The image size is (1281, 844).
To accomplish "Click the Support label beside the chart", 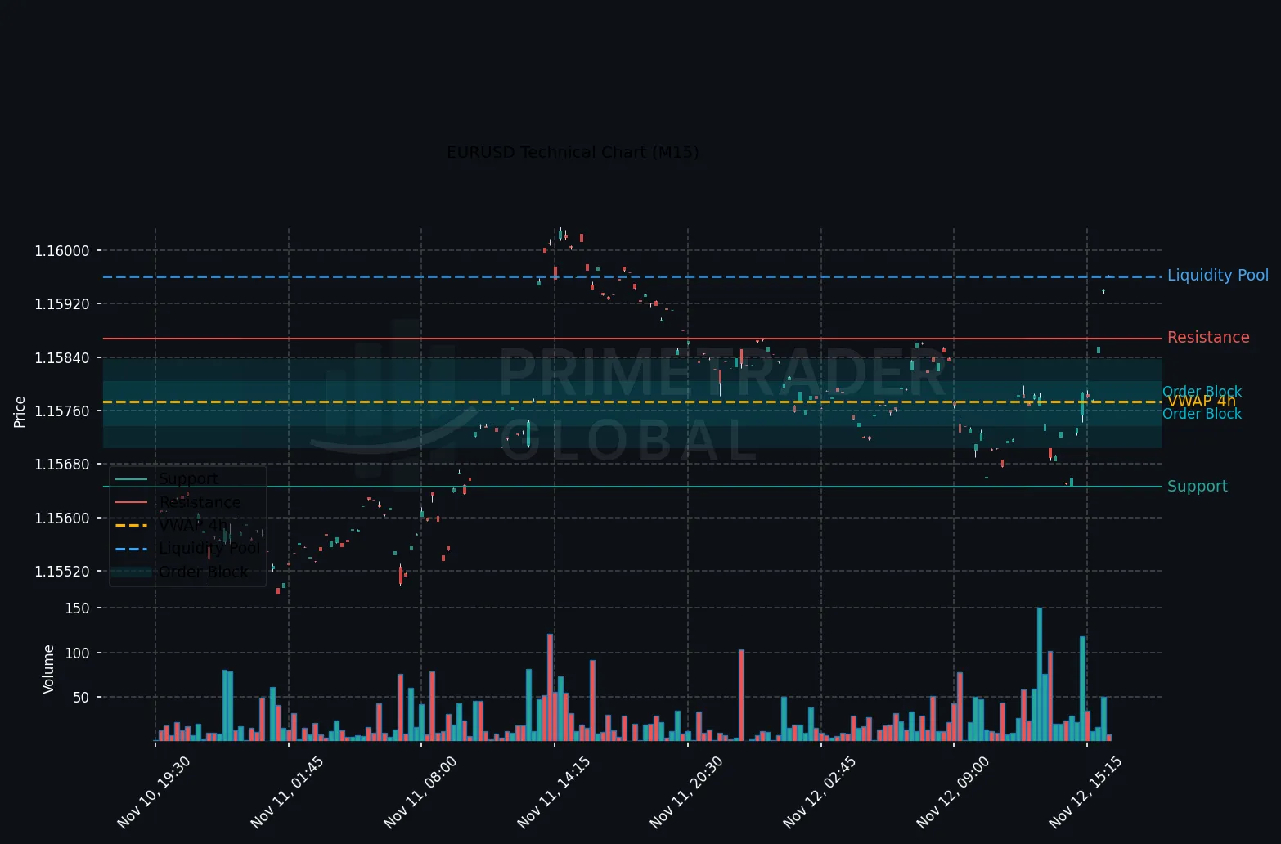I will coord(1198,487).
